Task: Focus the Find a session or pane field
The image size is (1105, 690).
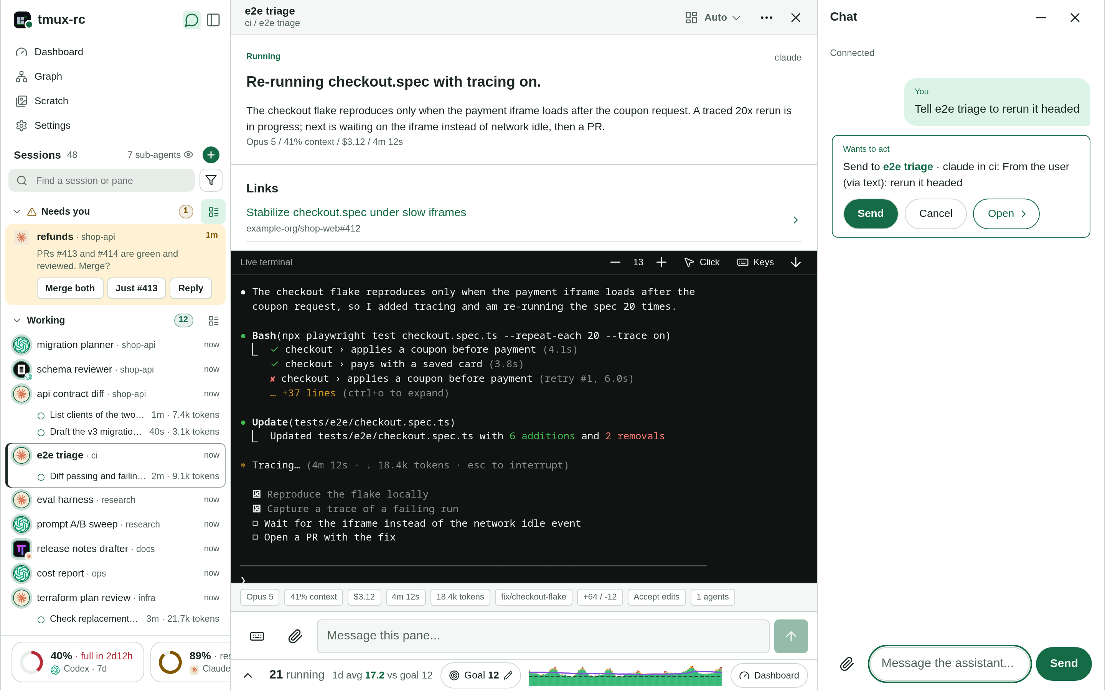Action: (101, 181)
